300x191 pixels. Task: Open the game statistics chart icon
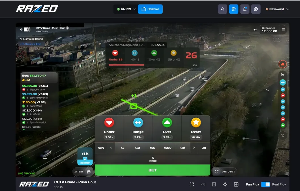(214, 184)
